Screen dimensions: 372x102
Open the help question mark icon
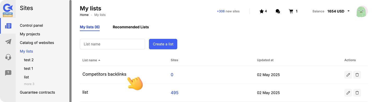(8, 73)
